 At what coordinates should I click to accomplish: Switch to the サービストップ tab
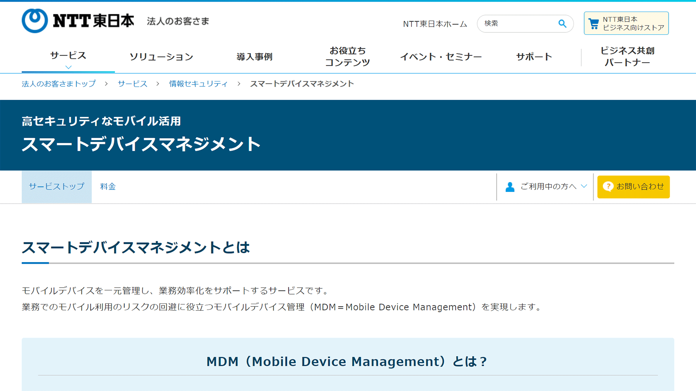point(56,187)
